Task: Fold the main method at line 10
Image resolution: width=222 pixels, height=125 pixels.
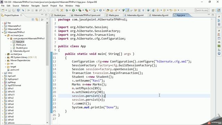Action: tap(57, 54)
